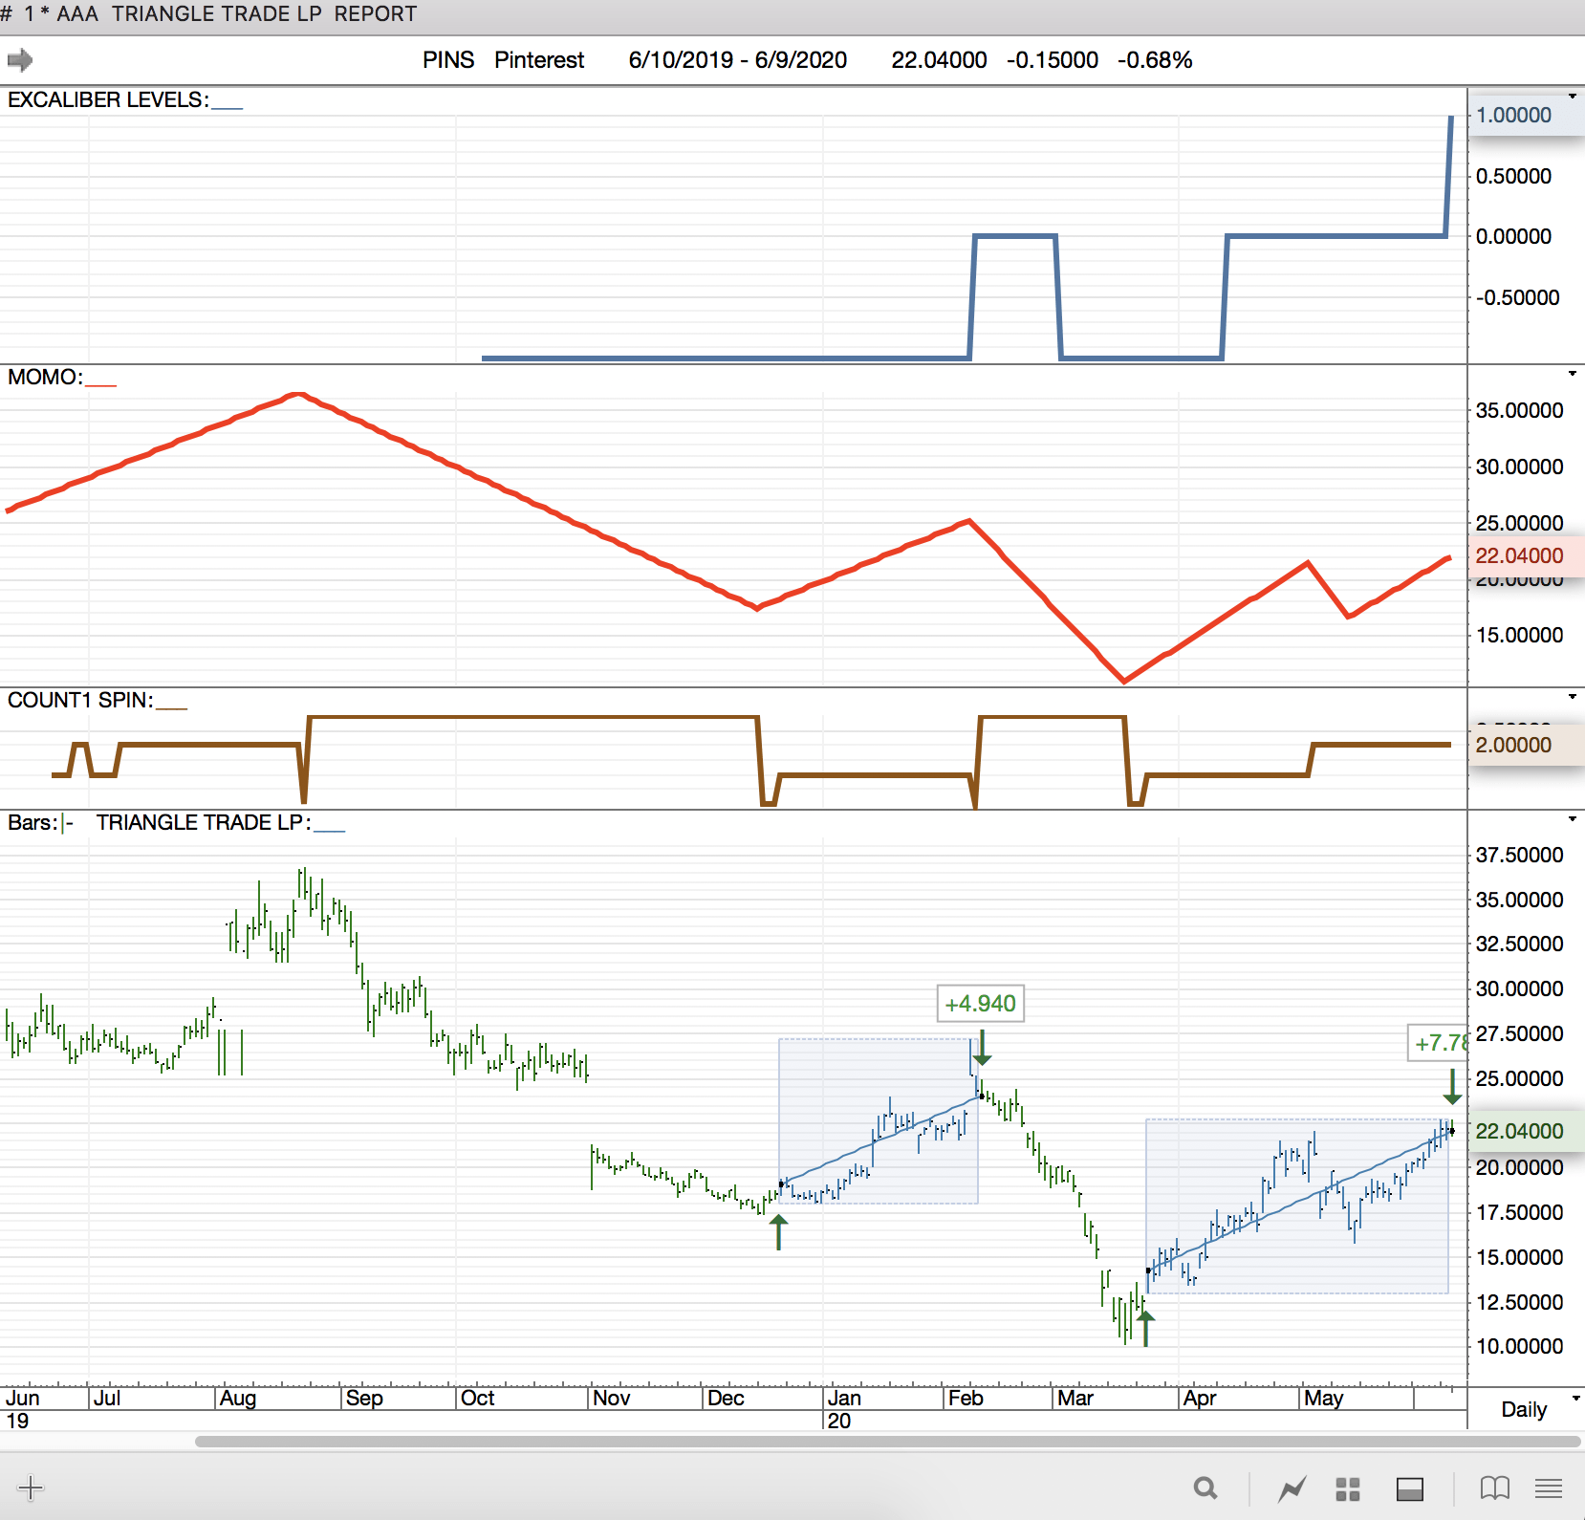Click the magnifying glass search icon
The height and width of the screenshot is (1520, 1585).
(1205, 1488)
